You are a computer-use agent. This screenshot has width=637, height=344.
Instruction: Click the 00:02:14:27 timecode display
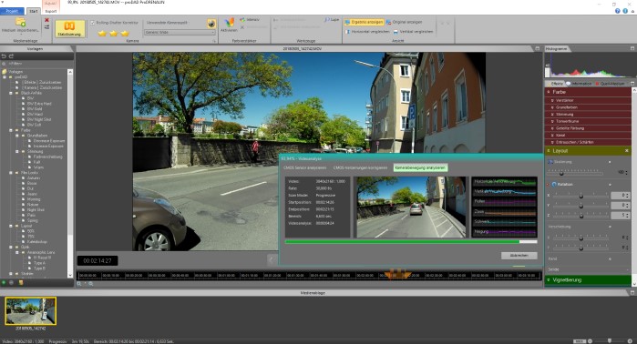pos(98,261)
